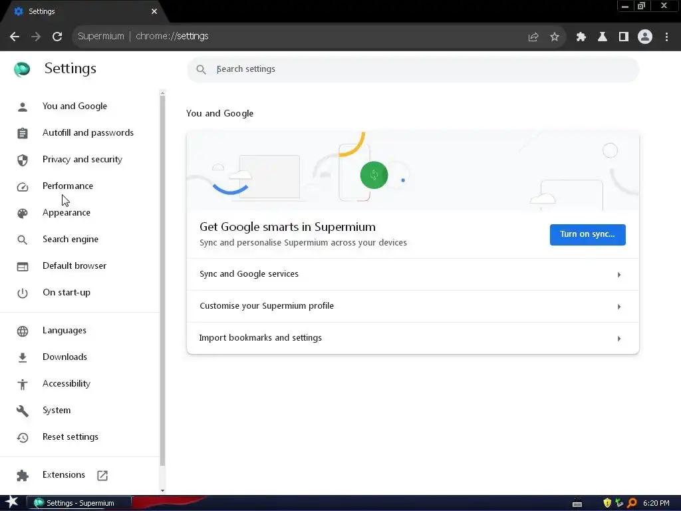Click the power icon for On start-up
681x511 pixels.
point(23,293)
